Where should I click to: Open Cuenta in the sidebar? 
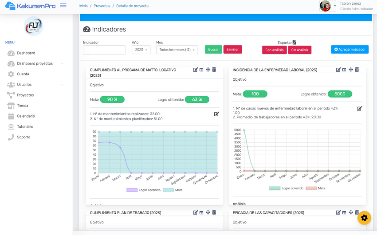click(x=23, y=74)
